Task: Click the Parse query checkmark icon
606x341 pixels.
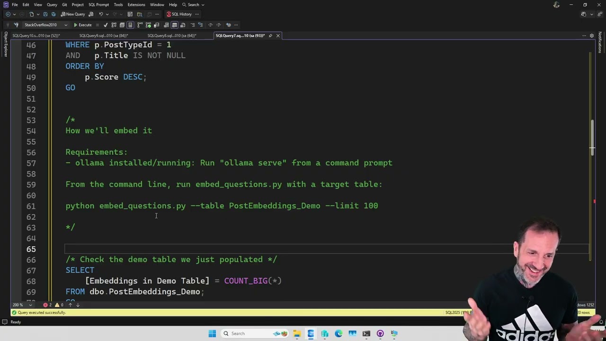Action: (x=106, y=25)
